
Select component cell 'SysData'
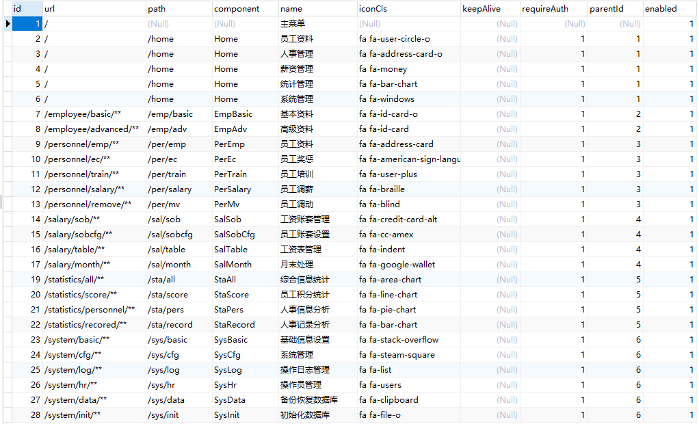pos(245,400)
